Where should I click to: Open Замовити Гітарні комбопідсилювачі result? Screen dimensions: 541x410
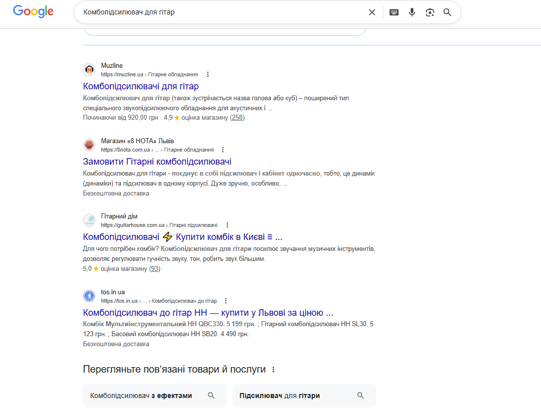pyautogui.click(x=157, y=162)
